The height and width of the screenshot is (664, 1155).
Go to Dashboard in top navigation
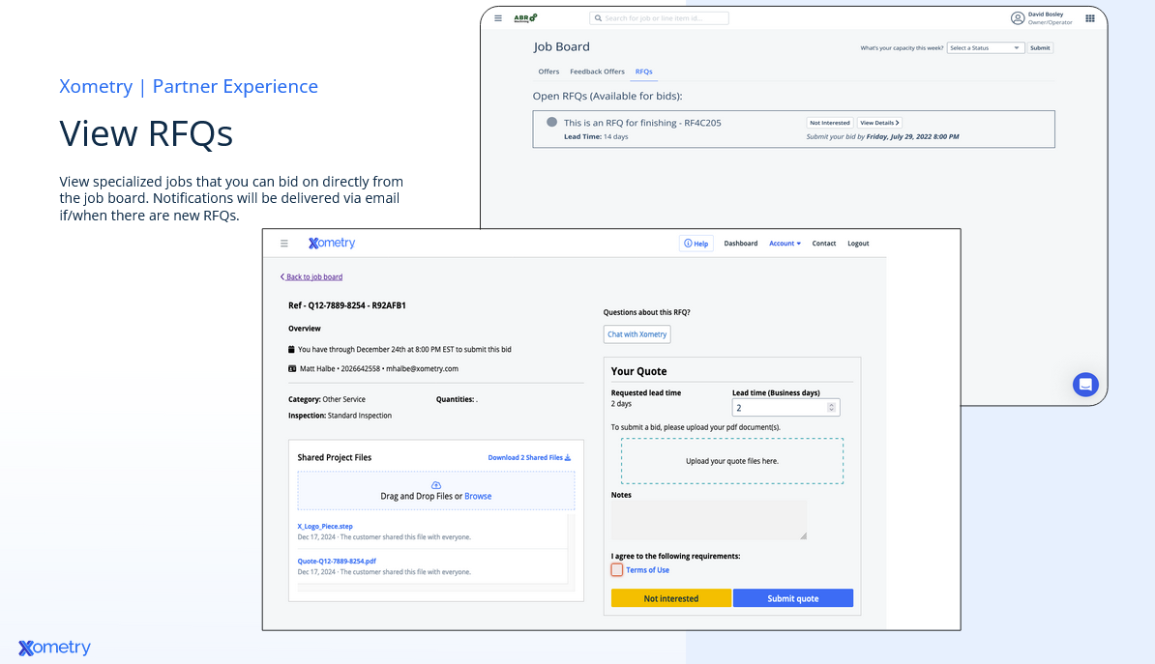741,244
